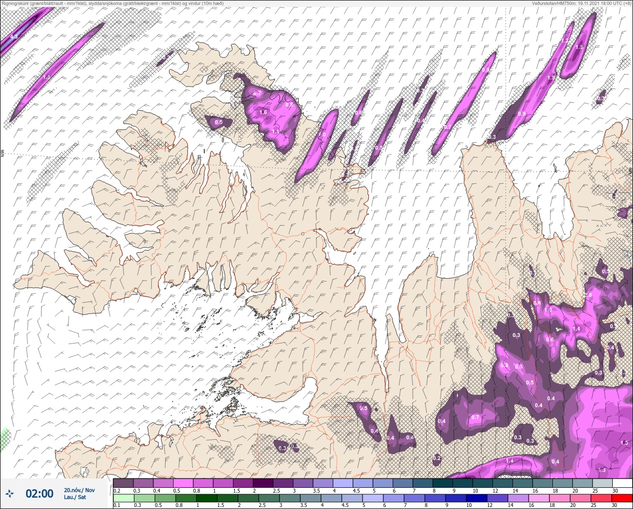Select lavender 4 swatch in upper legend row

(x=343, y=483)
